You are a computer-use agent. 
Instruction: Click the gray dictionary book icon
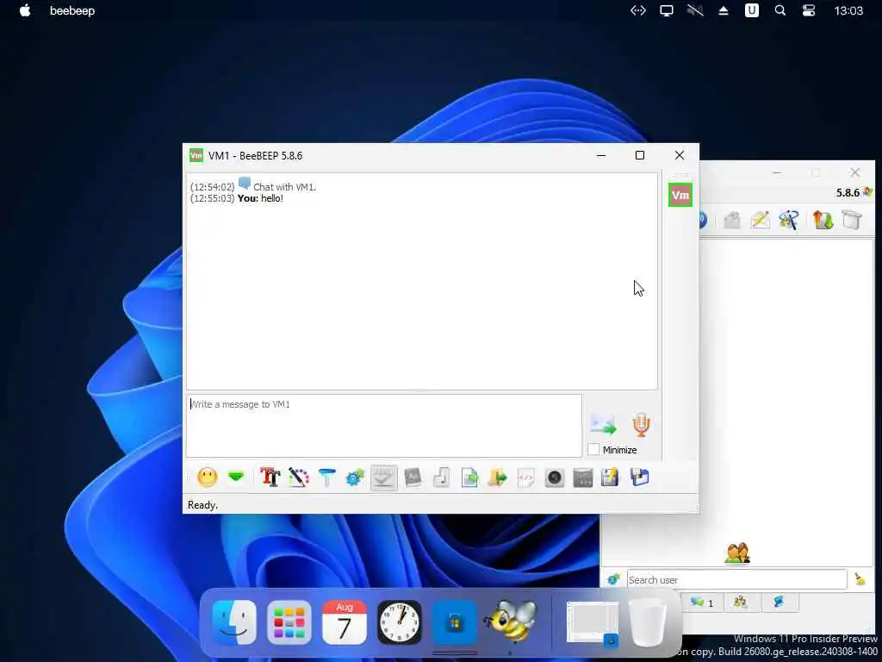click(413, 478)
